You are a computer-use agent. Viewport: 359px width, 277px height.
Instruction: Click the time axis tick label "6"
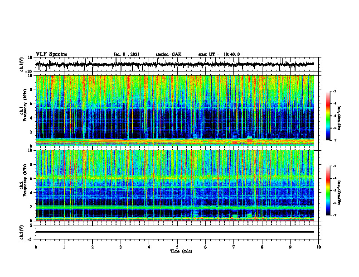click(206, 247)
